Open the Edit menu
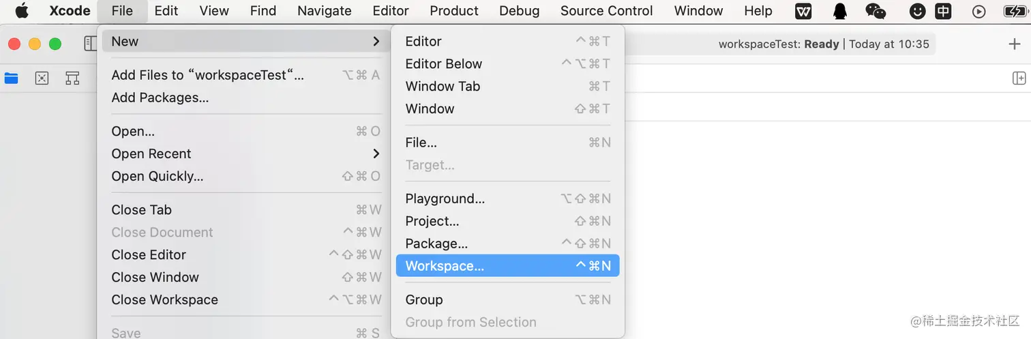The height and width of the screenshot is (339, 1031). click(x=166, y=11)
